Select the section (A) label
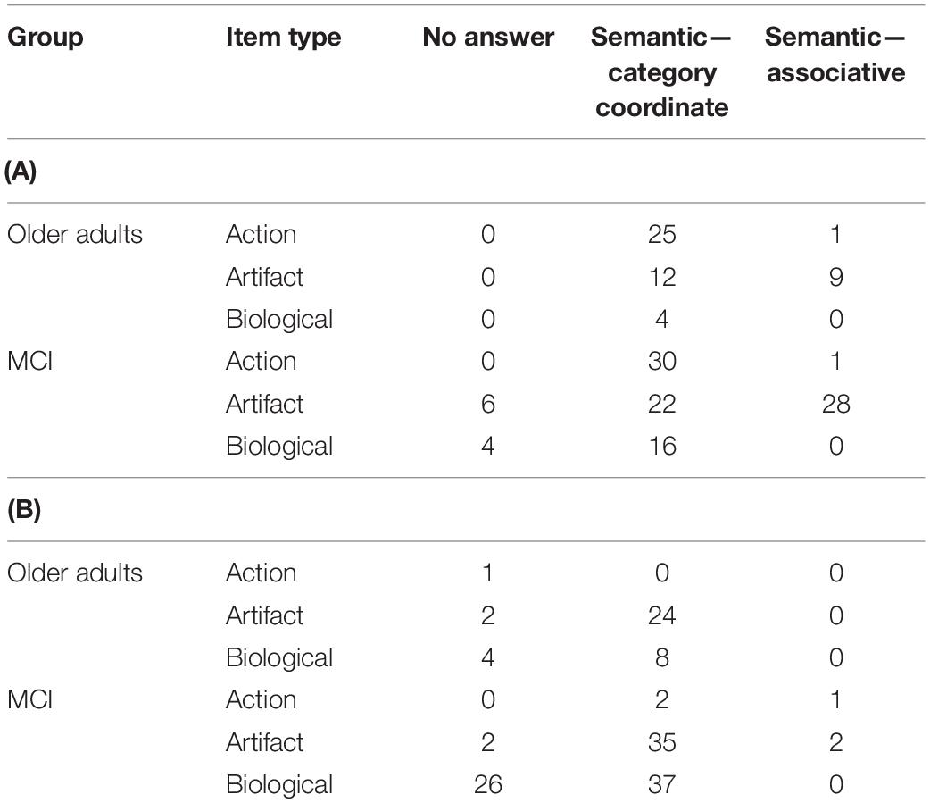Image resolution: width=930 pixels, height=803 pixels. point(21,171)
